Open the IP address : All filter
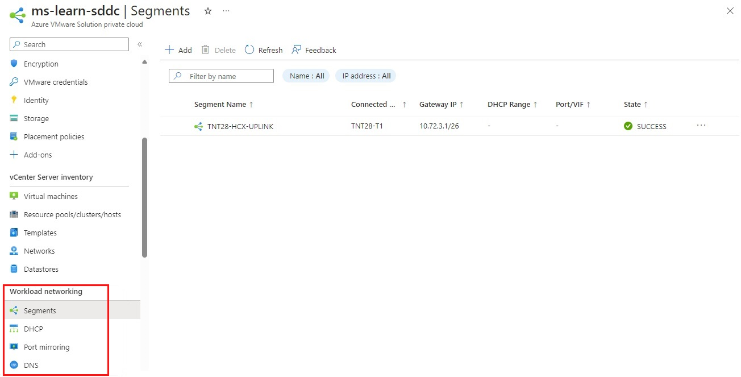 pyautogui.click(x=366, y=76)
